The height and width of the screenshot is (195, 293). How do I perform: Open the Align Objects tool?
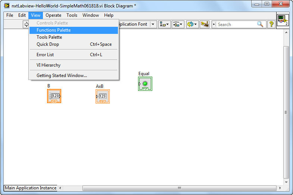click(x=165, y=25)
